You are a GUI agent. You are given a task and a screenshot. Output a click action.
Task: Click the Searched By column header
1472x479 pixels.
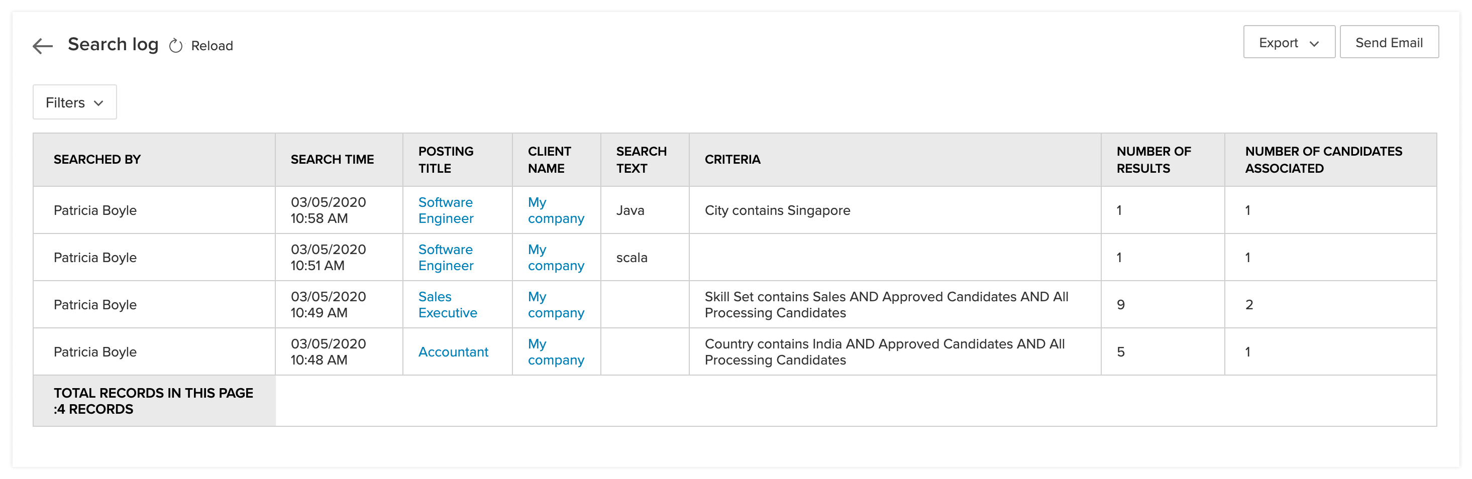pyautogui.click(x=97, y=160)
